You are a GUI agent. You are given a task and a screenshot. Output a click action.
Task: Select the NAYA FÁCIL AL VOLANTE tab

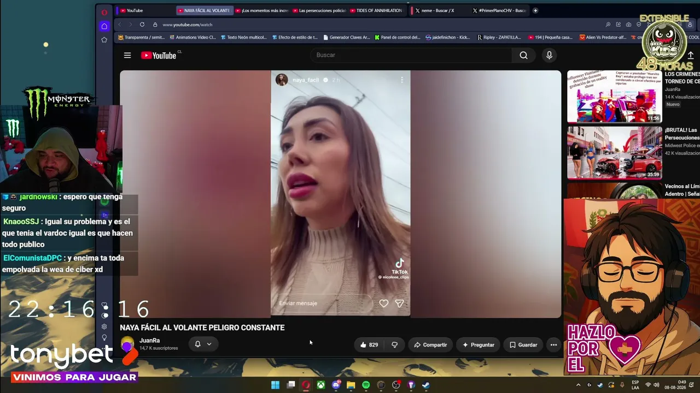click(205, 10)
